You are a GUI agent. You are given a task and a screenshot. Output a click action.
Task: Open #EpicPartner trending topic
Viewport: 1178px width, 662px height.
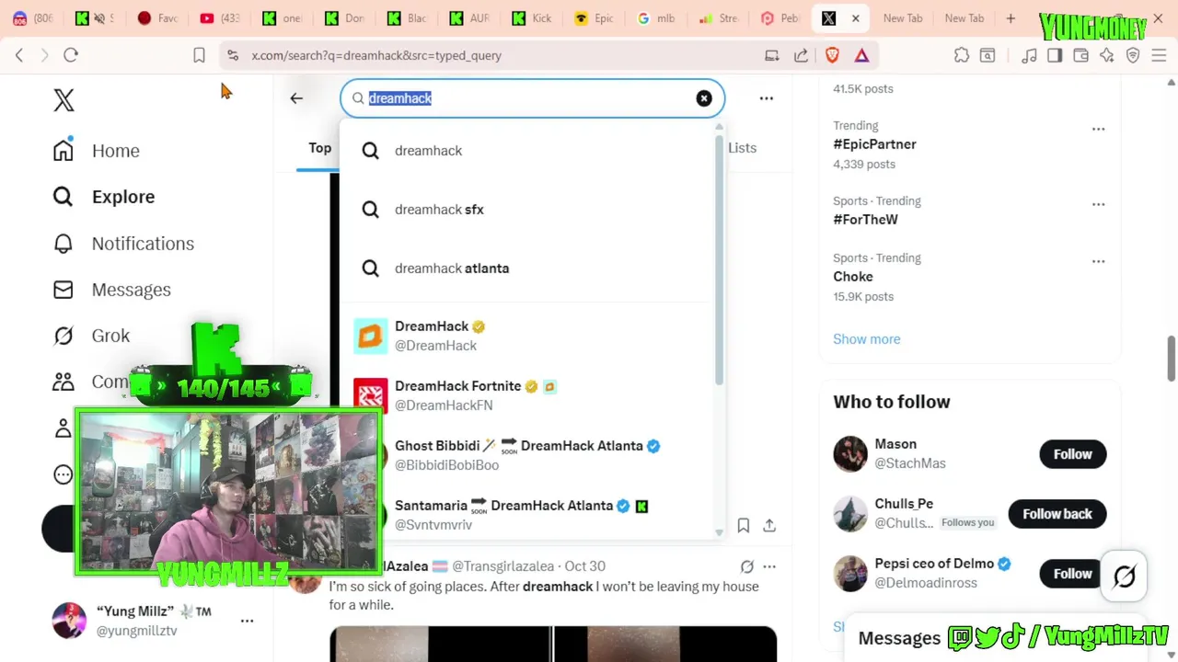click(x=874, y=144)
